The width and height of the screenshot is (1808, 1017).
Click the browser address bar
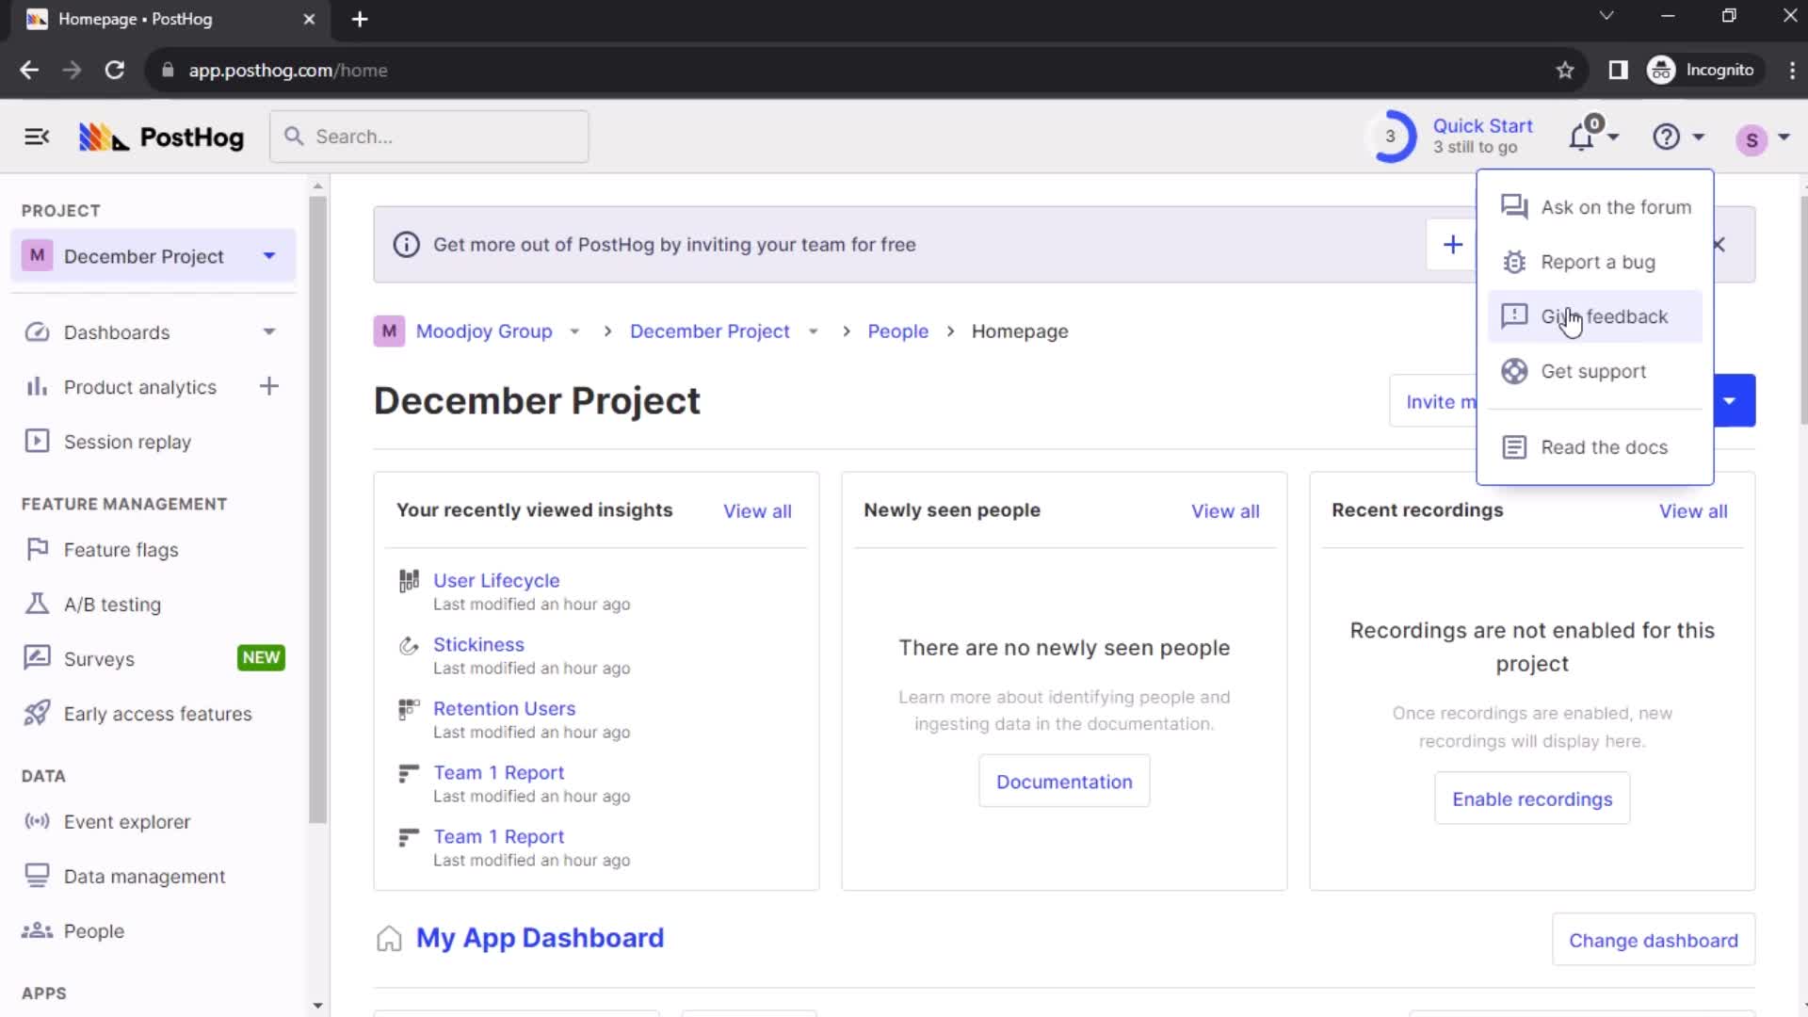point(847,71)
